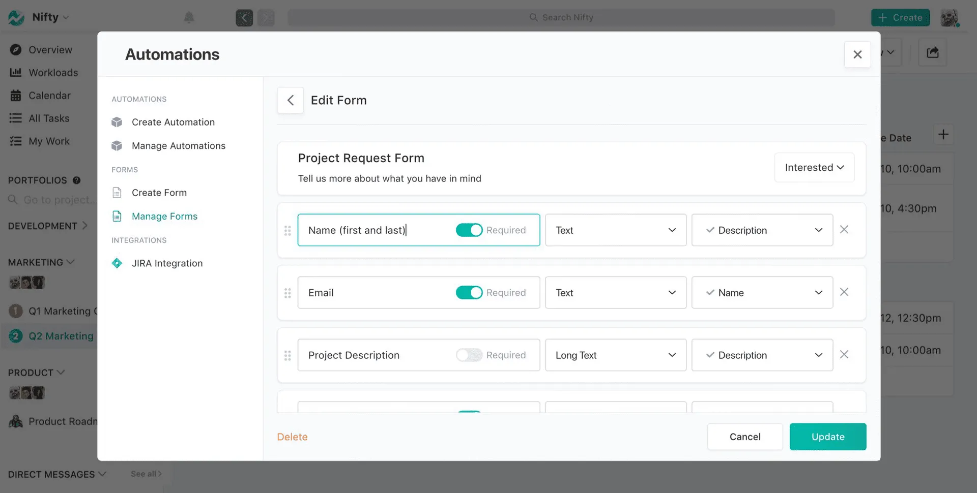Click the JIRA Integration icon

(117, 263)
